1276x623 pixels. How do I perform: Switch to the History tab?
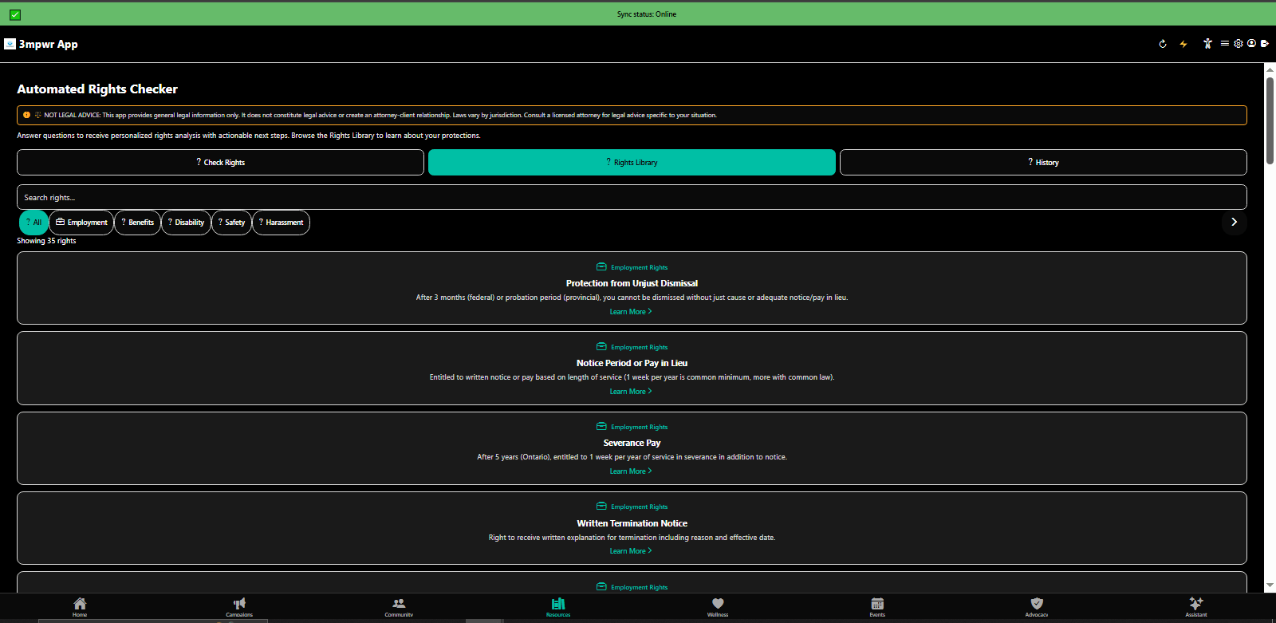click(x=1043, y=163)
